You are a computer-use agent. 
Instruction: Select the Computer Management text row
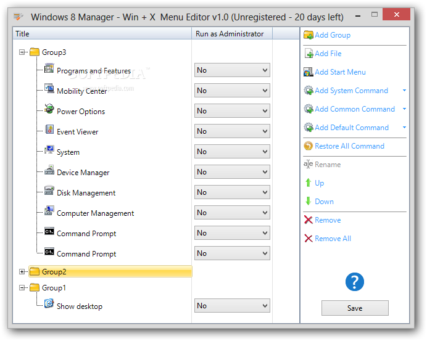[x=95, y=213]
